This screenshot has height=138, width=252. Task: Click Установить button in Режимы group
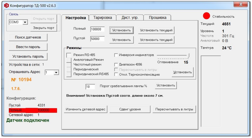(x=183, y=72)
